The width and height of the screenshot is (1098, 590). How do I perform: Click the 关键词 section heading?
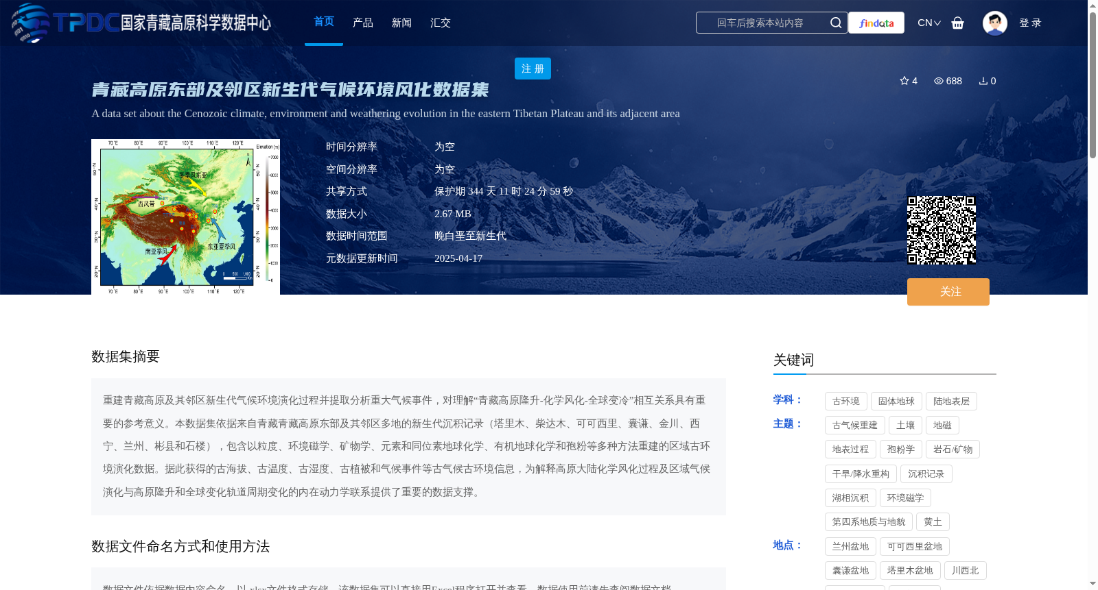[793, 360]
